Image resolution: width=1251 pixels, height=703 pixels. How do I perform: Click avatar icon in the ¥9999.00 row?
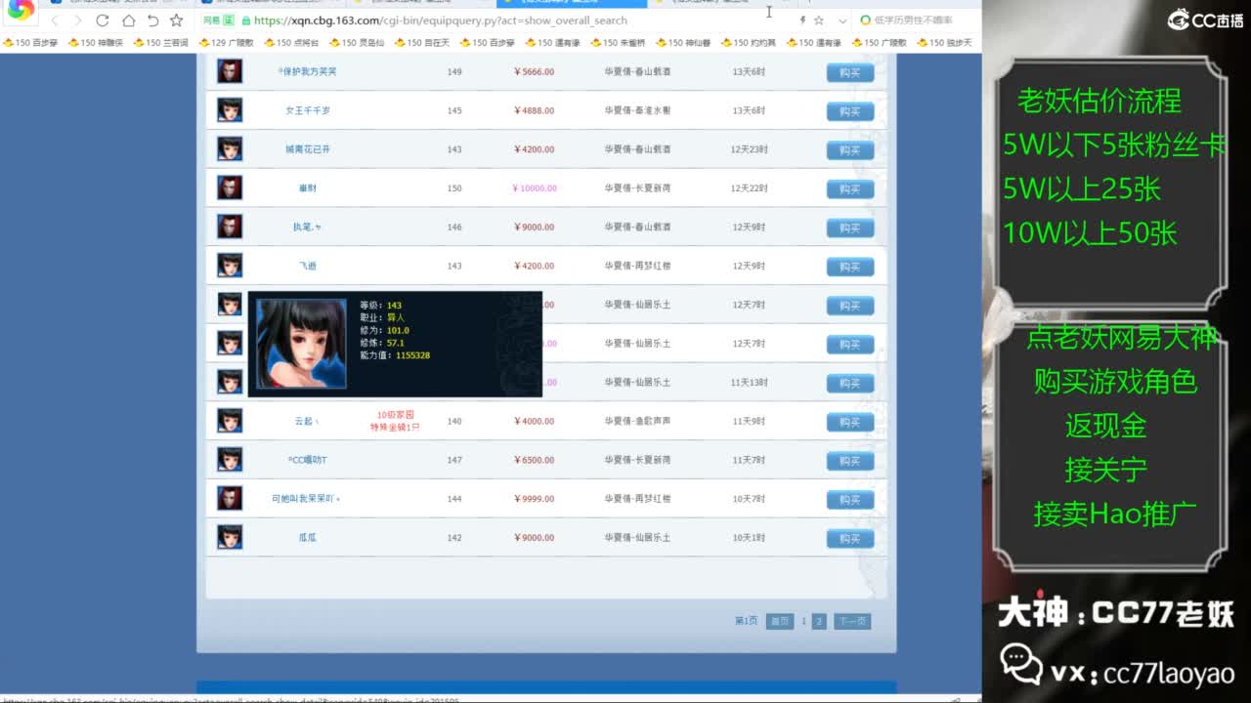[x=230, y=499]
